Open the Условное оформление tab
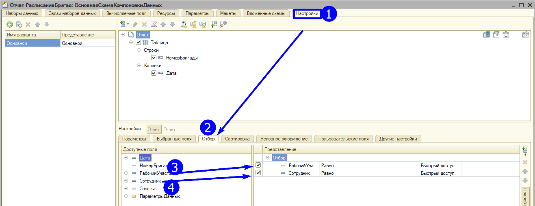This screenshot has height=206, width=535. [284, 139]
